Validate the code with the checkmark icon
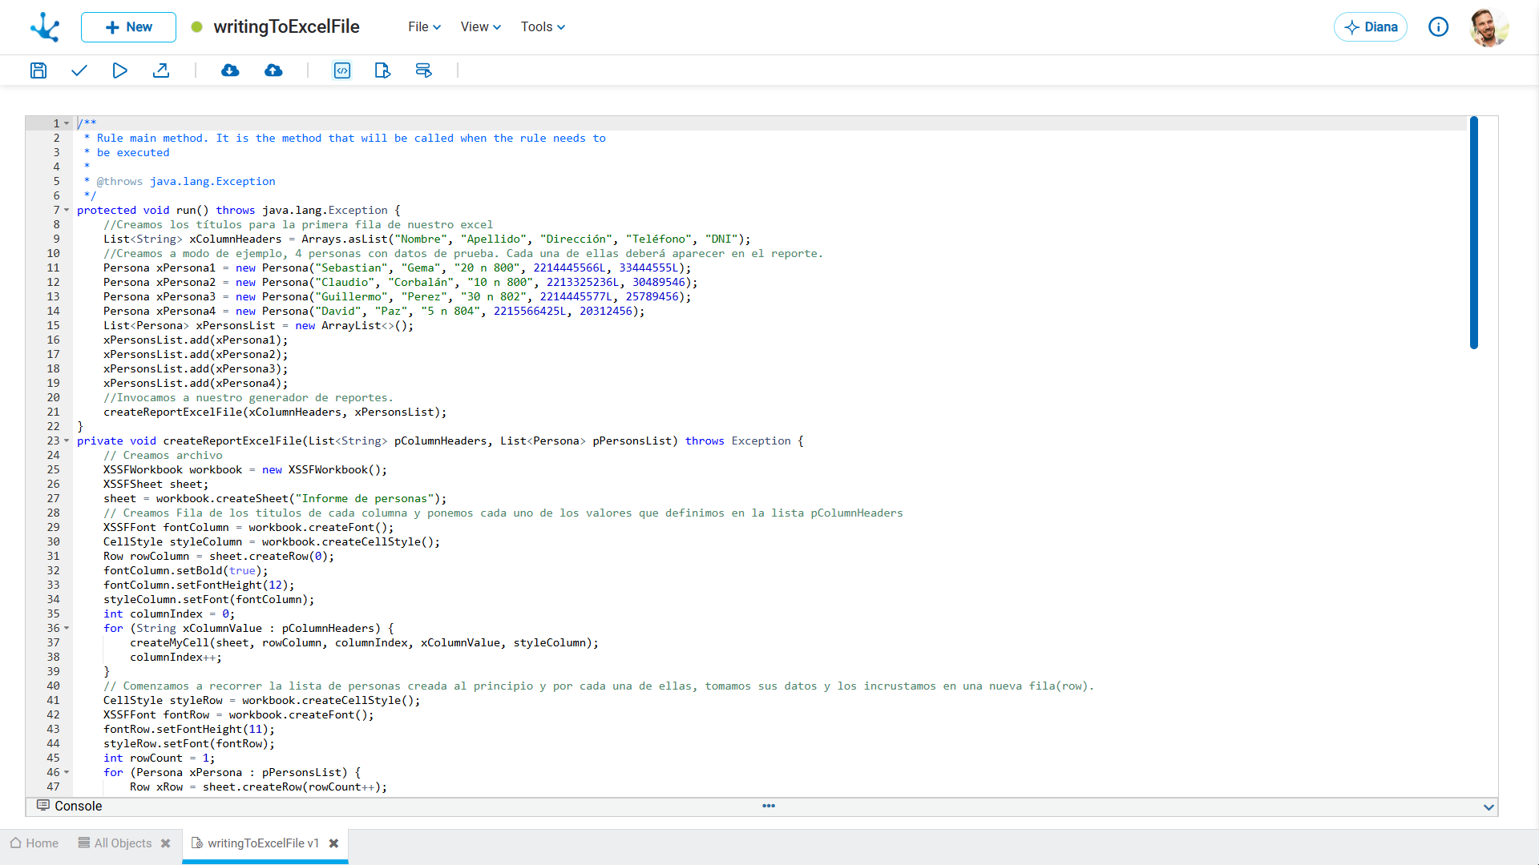The image size is (1539, 865). [79, 70]
